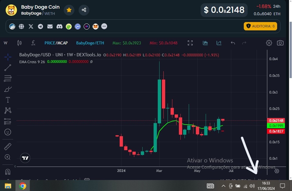
Task: Open the dark circle purple M logo icon
Action: [87, 27]
